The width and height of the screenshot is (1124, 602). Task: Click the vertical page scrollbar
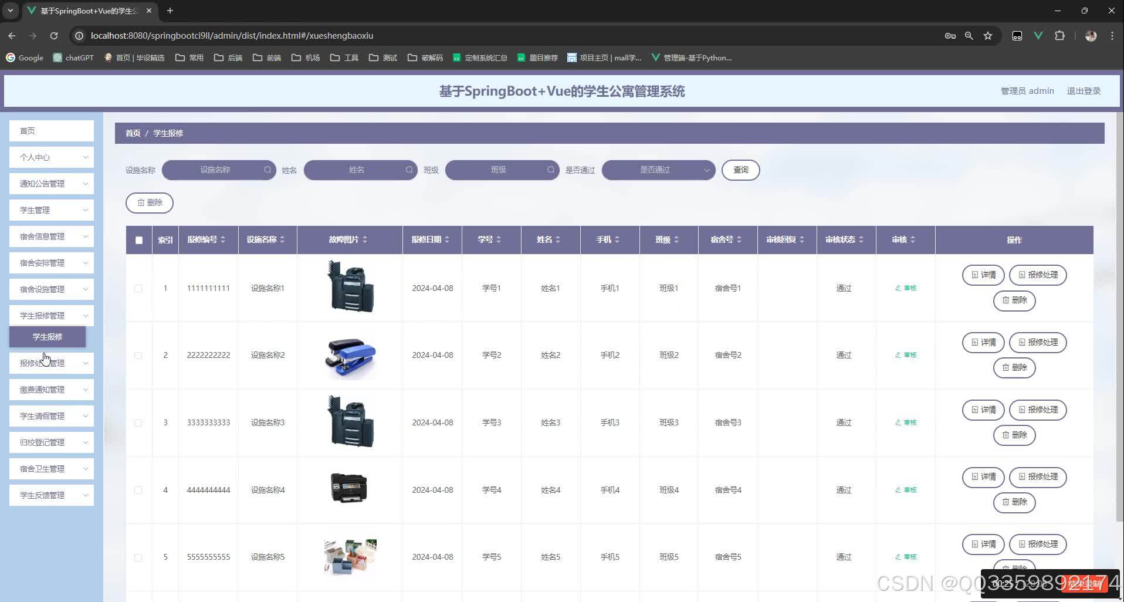(1119, 317)
